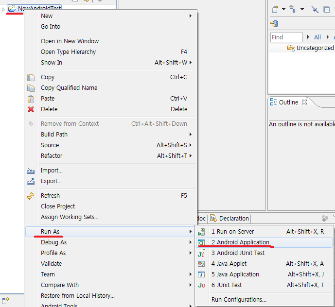Open Run Configurations... dialog
Viewport: 335px width, 307px height.
click(x=264, y=300)
